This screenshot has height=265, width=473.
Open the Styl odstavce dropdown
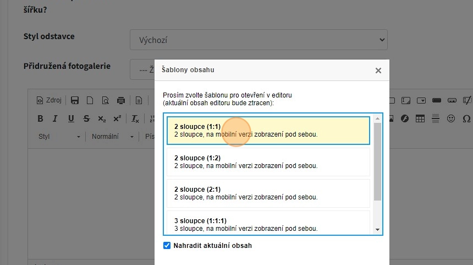pos(258,40)
